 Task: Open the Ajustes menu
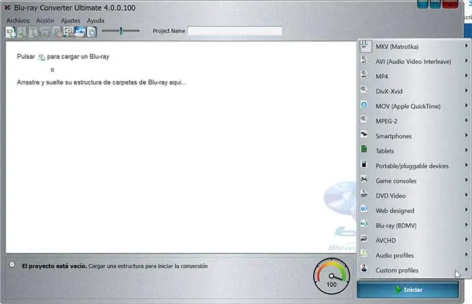coord(70,20)
